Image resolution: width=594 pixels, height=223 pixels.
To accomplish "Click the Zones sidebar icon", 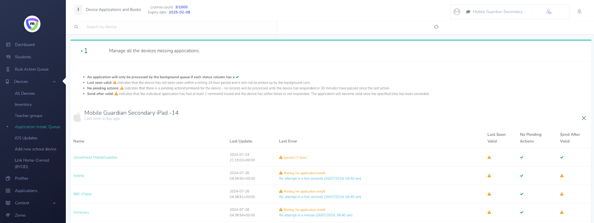I will [8, 215].
